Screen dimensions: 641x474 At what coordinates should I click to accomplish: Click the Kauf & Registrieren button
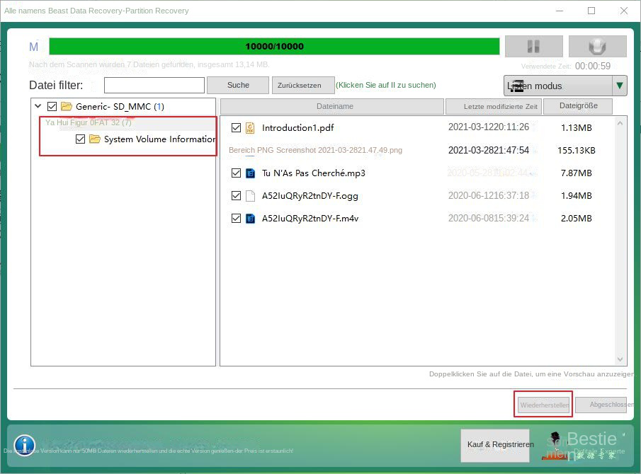[x=495, y=445]
